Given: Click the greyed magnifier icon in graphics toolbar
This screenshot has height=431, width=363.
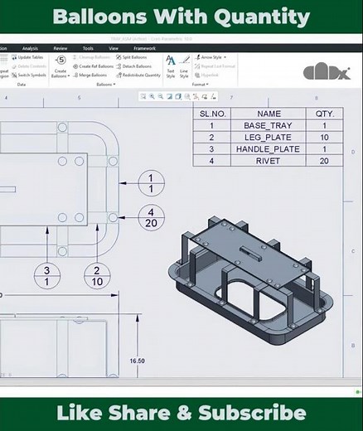Looking at the screenshot, I should tap(187, 96).
